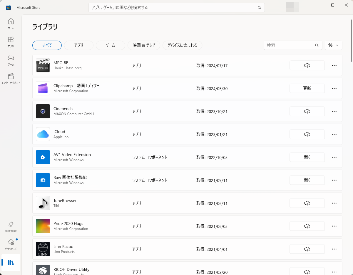Click the RICOH Driver Utility thumbnail

point(43,270)
